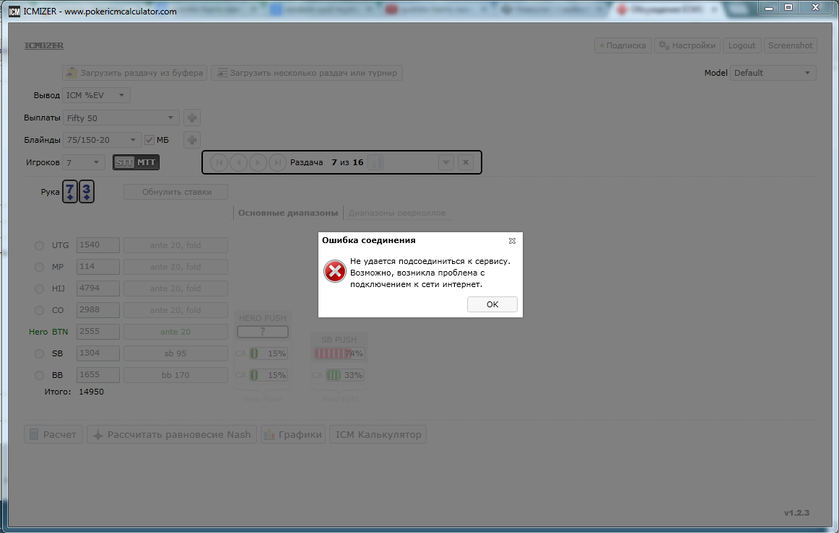
Task: Click SB action field sb 95
Action: click(175, 353)
